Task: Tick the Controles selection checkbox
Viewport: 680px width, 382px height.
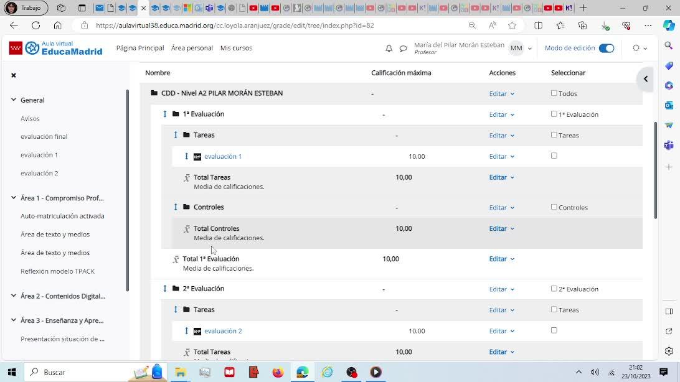Action: [554, 207]
